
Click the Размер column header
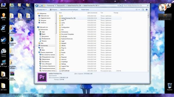116,13
